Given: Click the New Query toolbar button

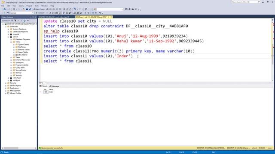Looking at the screenshot, I should point(39,9).
